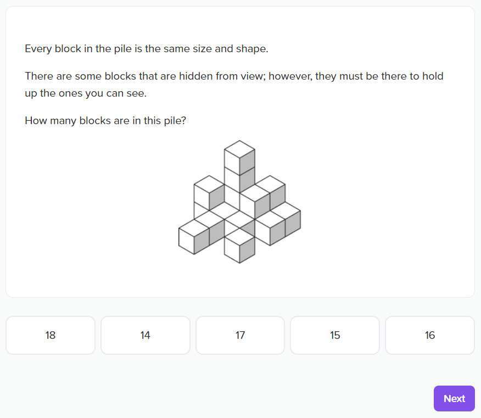This screenshot has height=418, width=481.
Task: Click the block pile illustration
Action: (x=239, y=202)
